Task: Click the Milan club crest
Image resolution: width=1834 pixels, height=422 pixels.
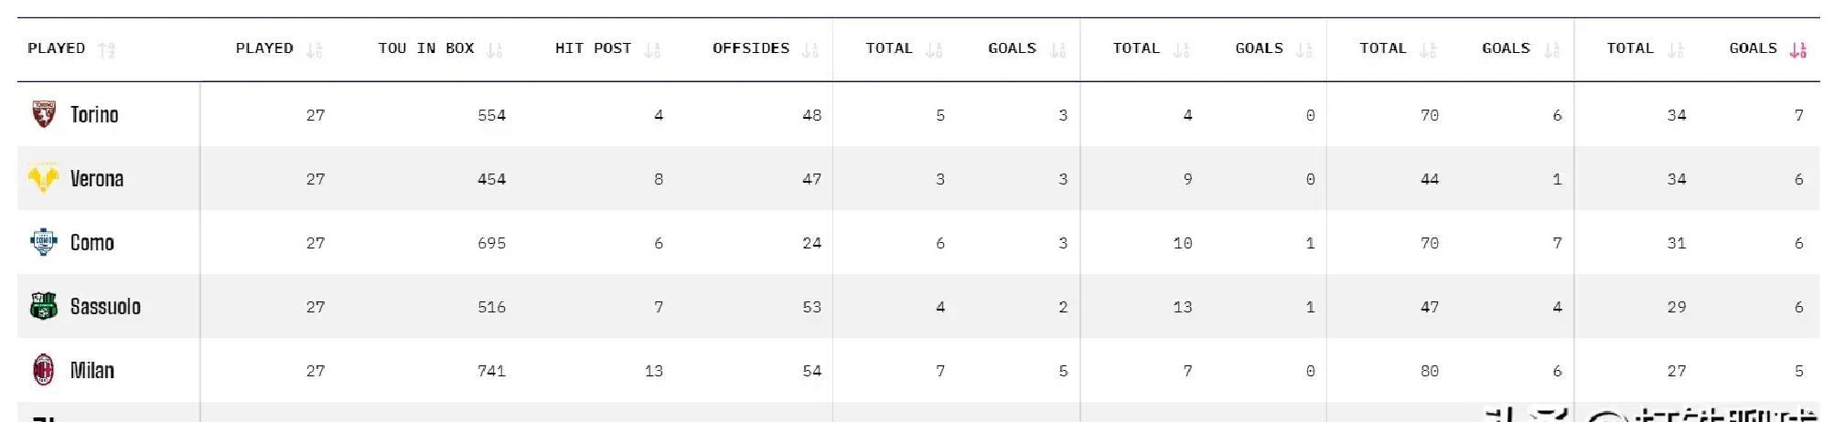Action: (x=43, y=371)
